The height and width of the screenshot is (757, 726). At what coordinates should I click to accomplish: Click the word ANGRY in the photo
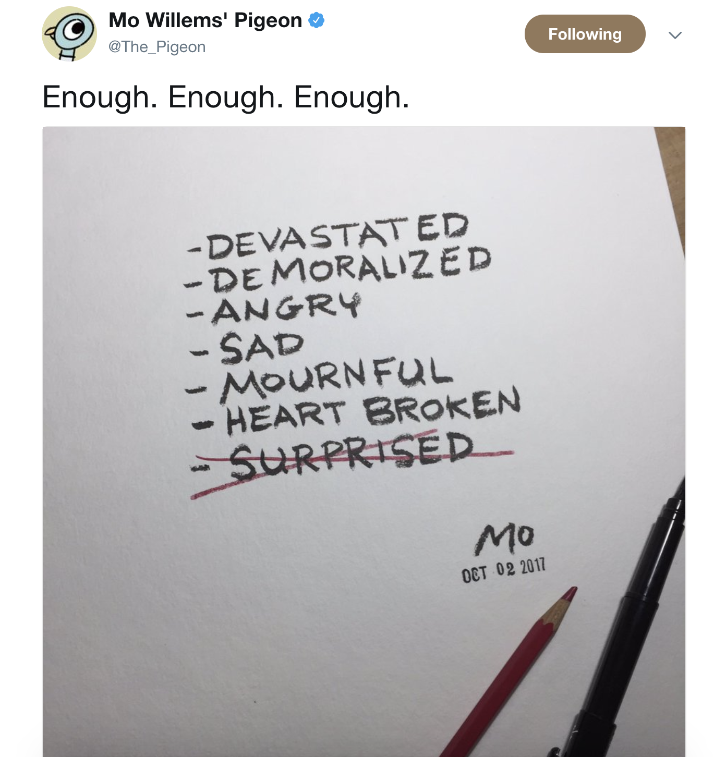tap(286, 309)
